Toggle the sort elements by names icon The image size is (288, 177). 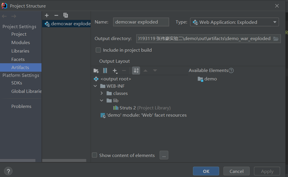point(136,71)
